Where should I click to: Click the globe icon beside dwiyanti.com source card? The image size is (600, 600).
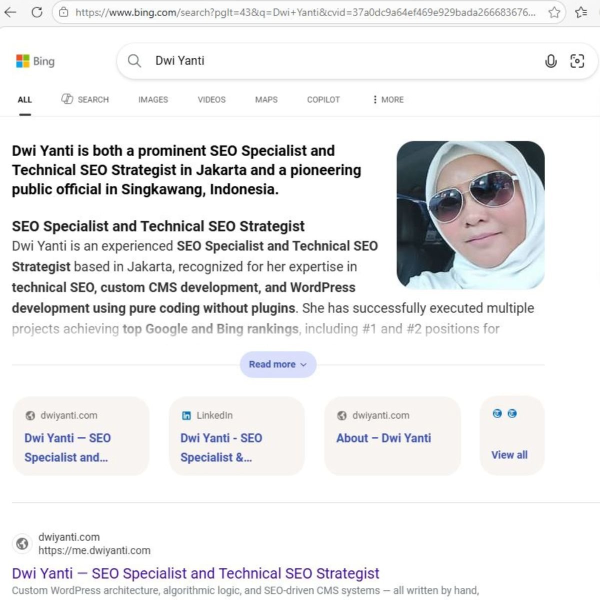pyautogui.click(x=31, y=415)
